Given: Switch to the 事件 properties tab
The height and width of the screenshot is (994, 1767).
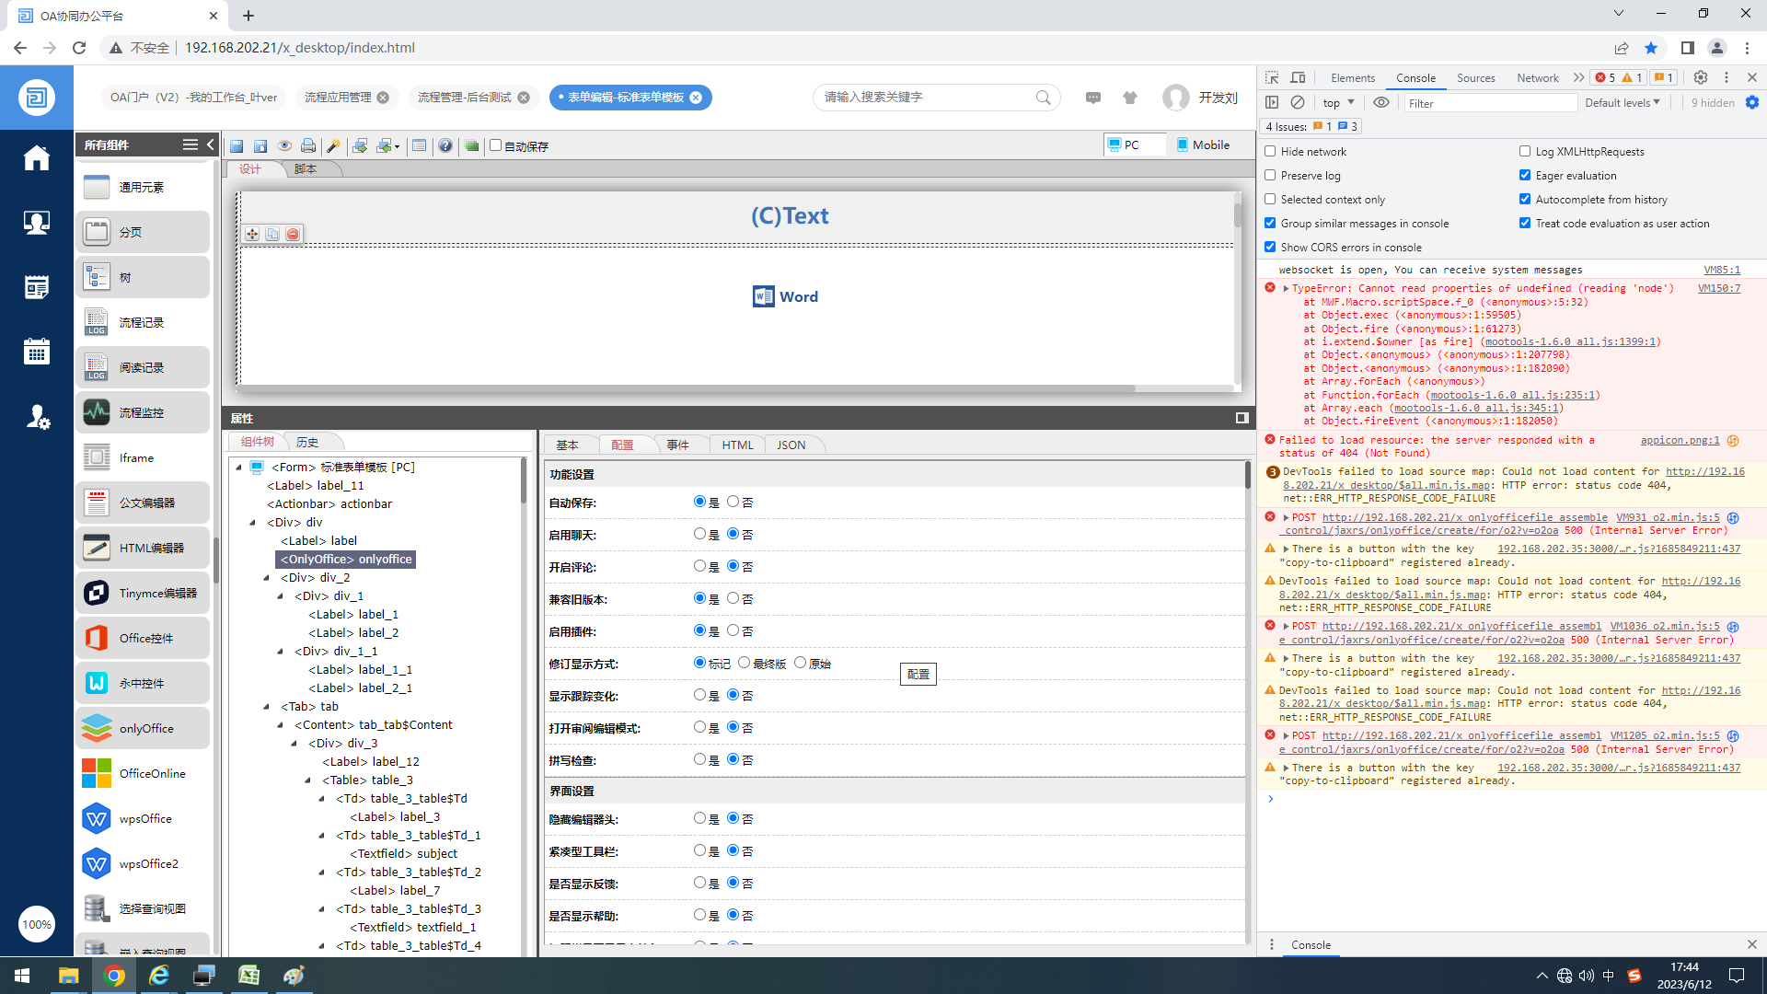Looking at the screenshot, I should click(x=677, y=445).
